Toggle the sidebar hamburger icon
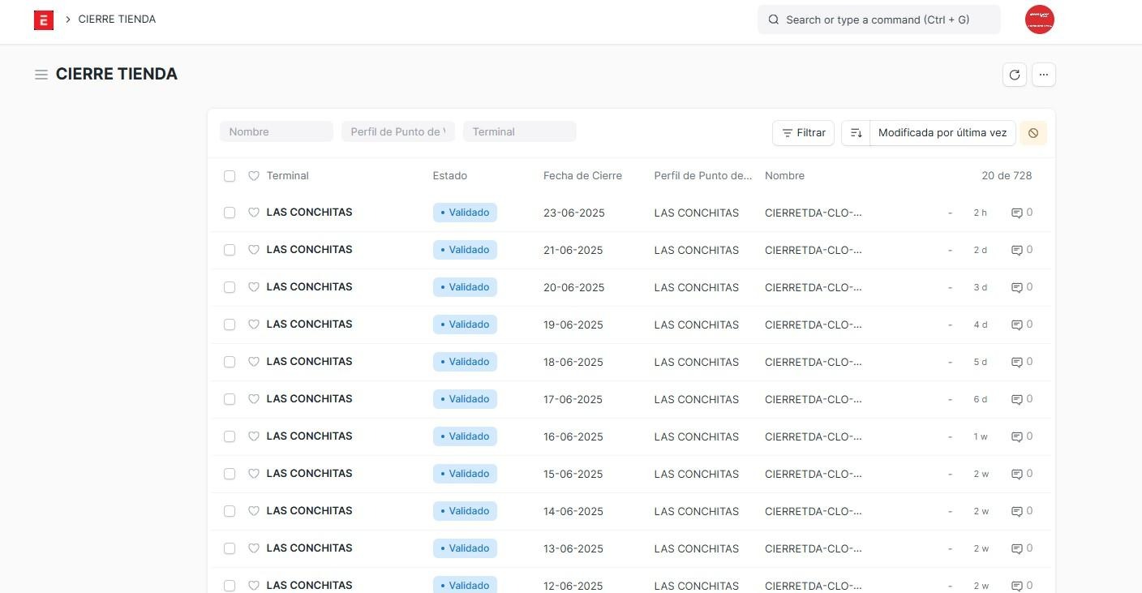The width and height of the screenshot is (1142, 593). [41, 75]
